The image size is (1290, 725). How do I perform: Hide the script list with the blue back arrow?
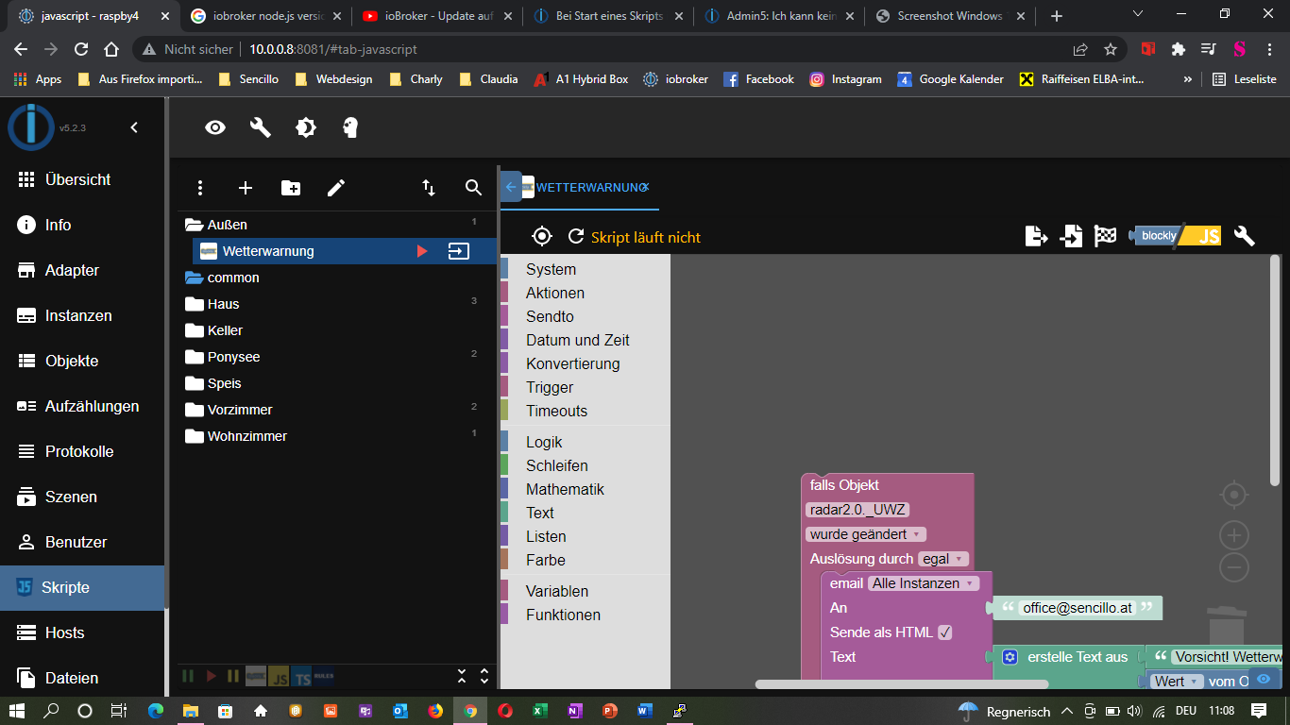pyautogui.click(x=511, y=187)
